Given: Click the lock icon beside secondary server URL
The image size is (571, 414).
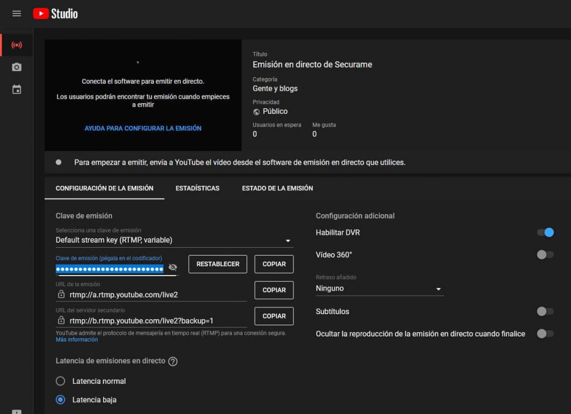Looking at the screenshot, I should [x=61, y=320].
